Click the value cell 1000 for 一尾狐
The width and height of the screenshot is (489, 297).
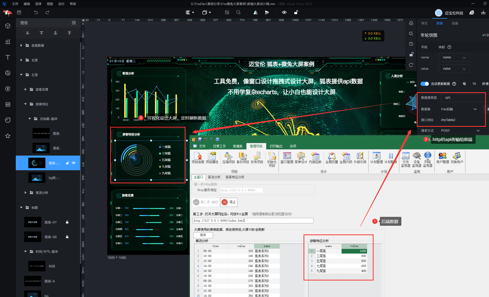click(354, 251)
